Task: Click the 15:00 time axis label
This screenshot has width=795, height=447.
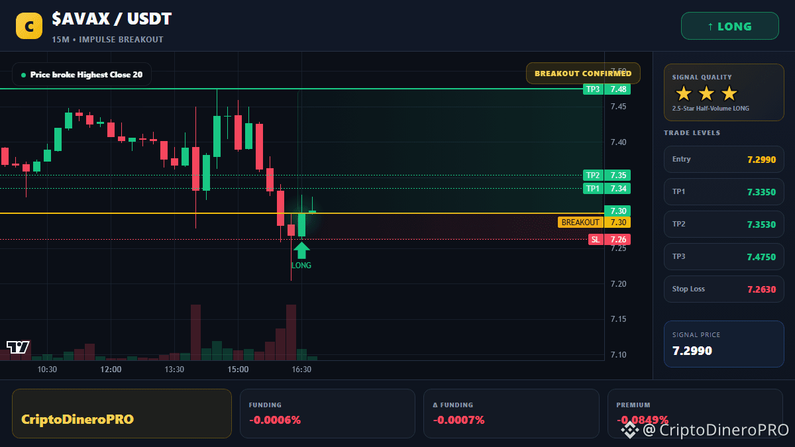Action: [x=238, y=370]
